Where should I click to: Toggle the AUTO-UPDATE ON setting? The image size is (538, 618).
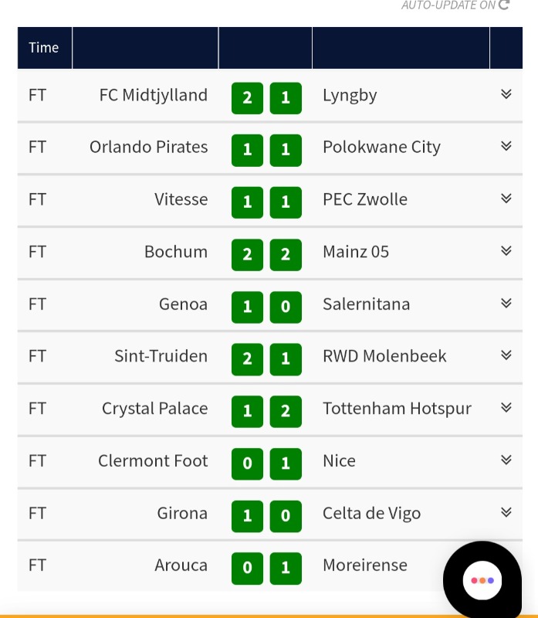[448, 5]
